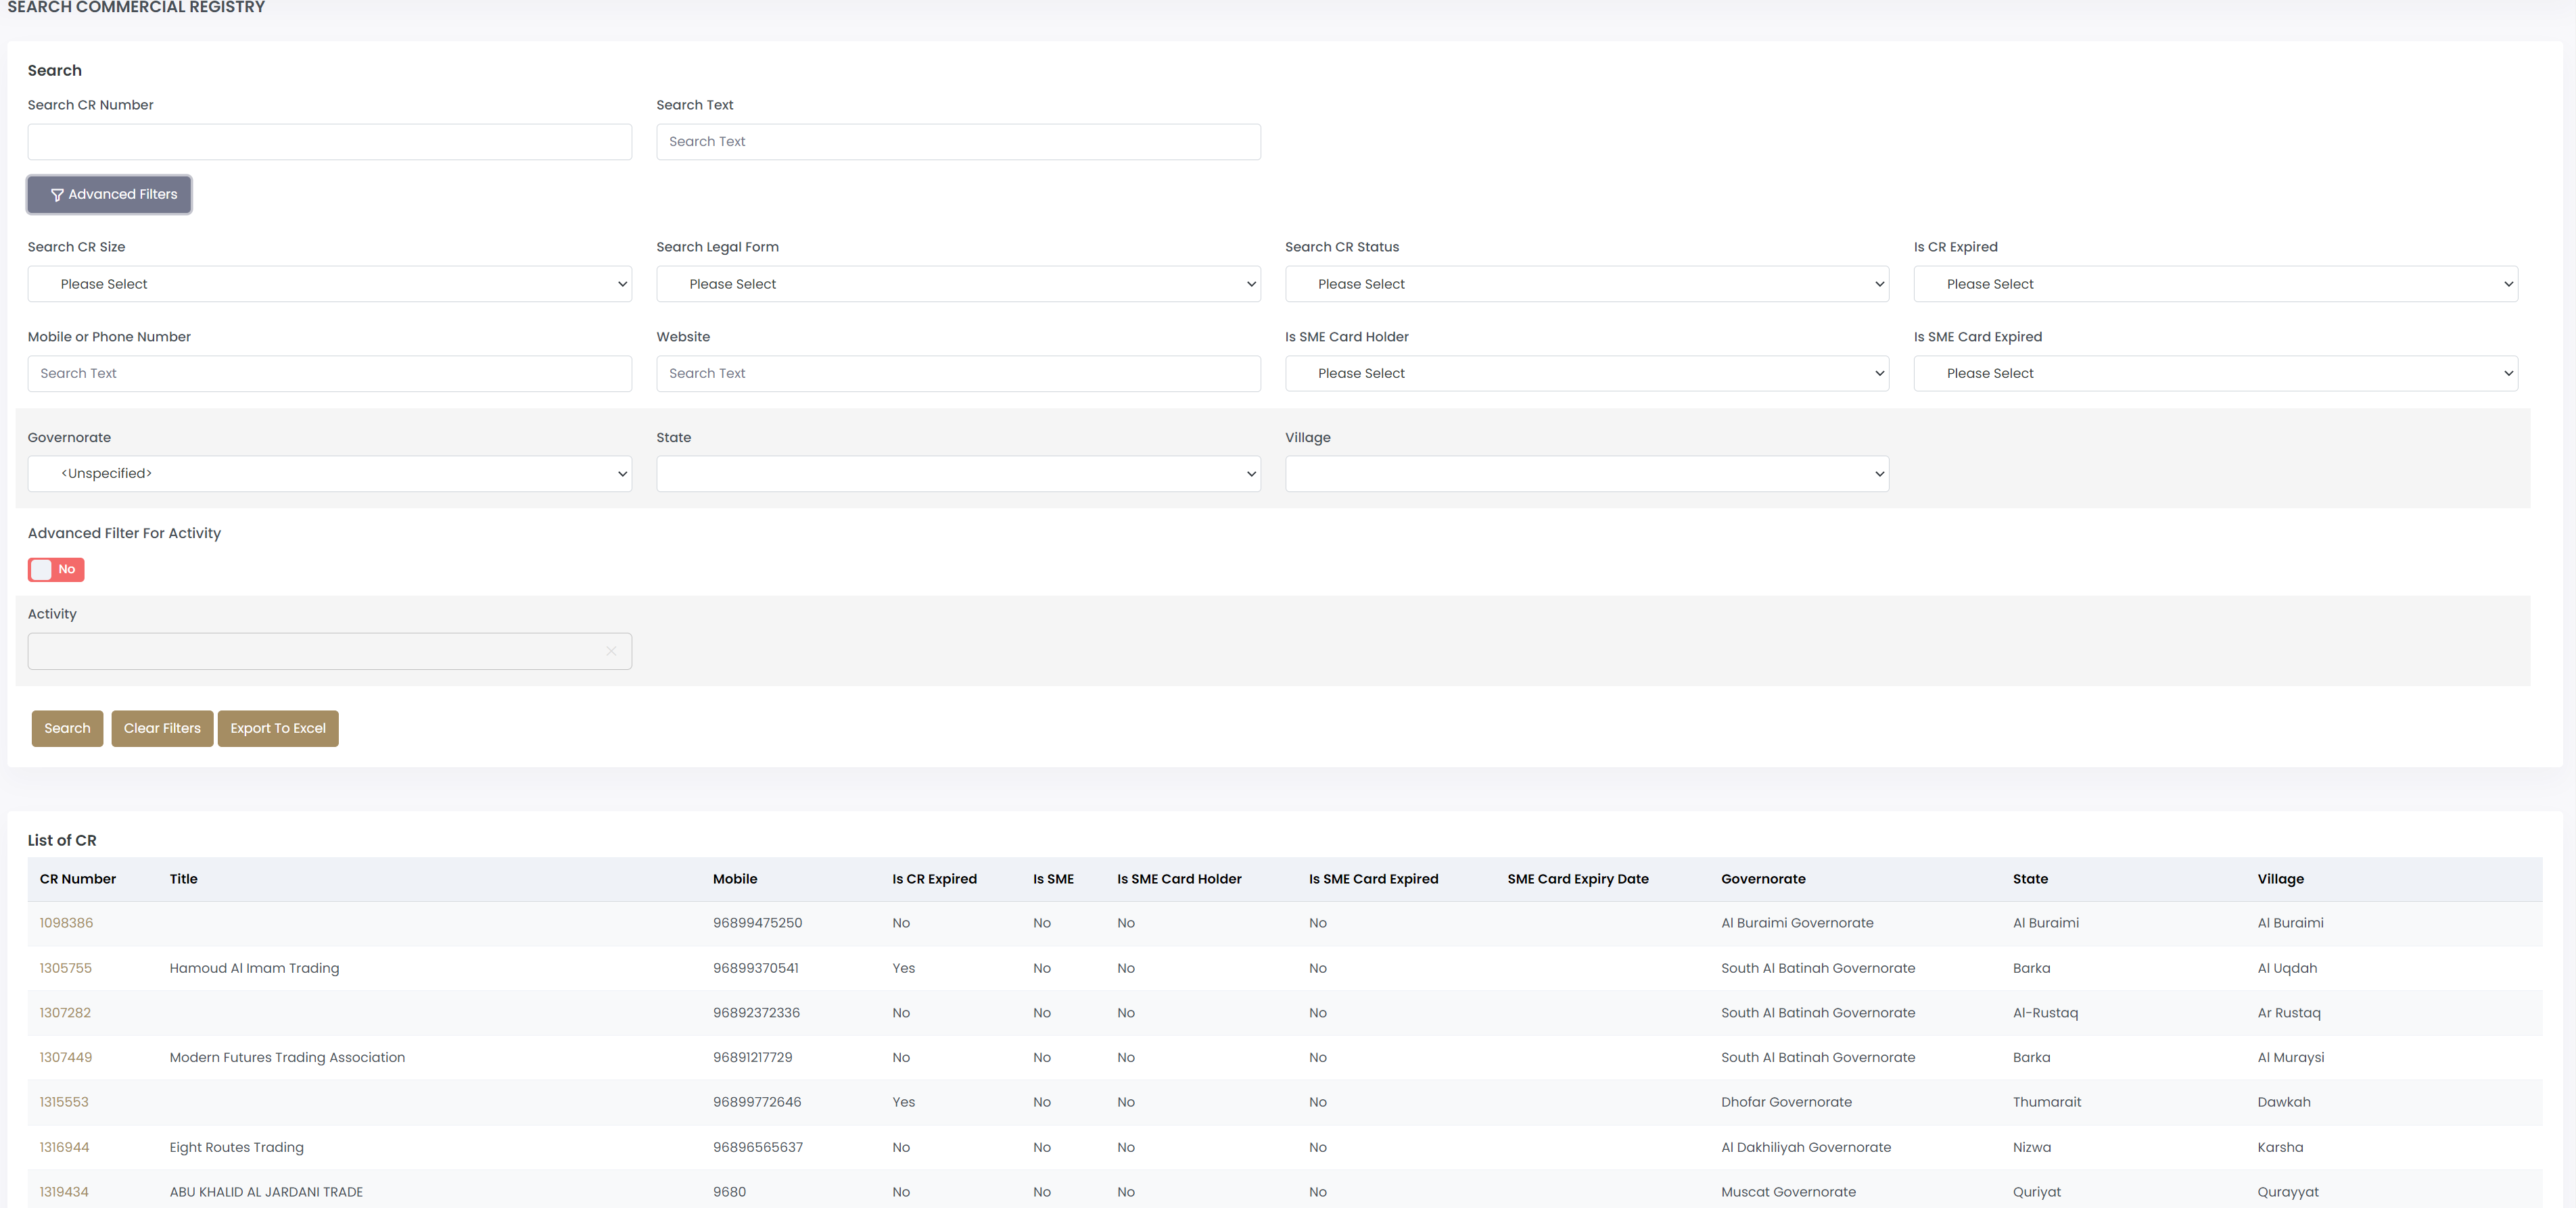Screen dimensions: 2576x1208
Task: Open the Is SME Card Holder dropdown
Action: tap(1586, 374)
